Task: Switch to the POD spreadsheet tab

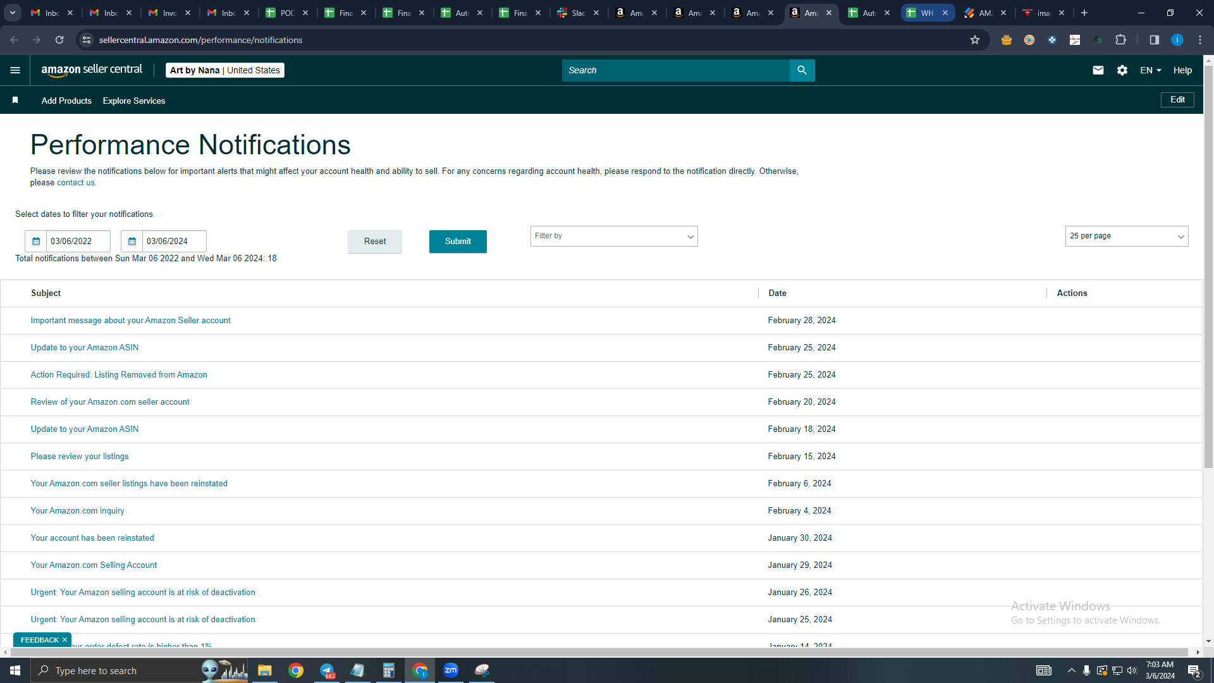Action: click(x=287, y=13)
